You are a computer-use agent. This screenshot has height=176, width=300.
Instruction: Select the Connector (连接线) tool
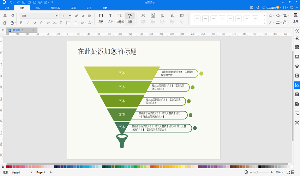[120, 18]
